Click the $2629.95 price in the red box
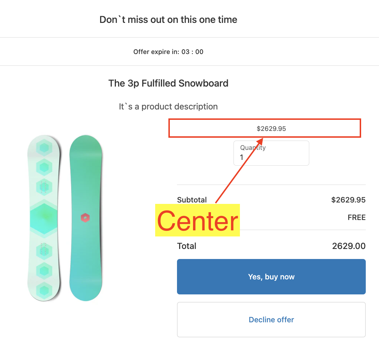This screenshot has width=379, height=352. coord(271,129)
